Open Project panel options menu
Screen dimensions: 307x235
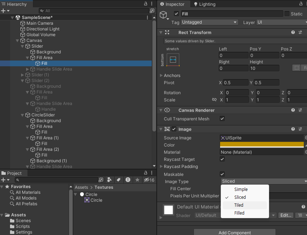pyautogui.click(x=152, y=173)
